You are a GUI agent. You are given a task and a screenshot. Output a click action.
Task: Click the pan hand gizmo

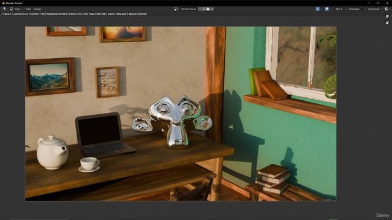pos(387,23)
